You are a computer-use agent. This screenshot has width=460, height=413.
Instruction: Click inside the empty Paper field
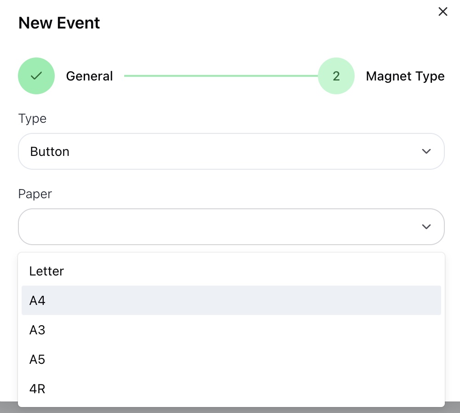click(221, 227)
